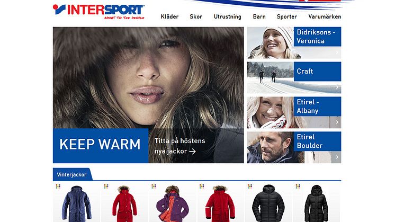395x222 pixels.
Task: Open the Utrustning menu
Action: [x=228, y=16]
